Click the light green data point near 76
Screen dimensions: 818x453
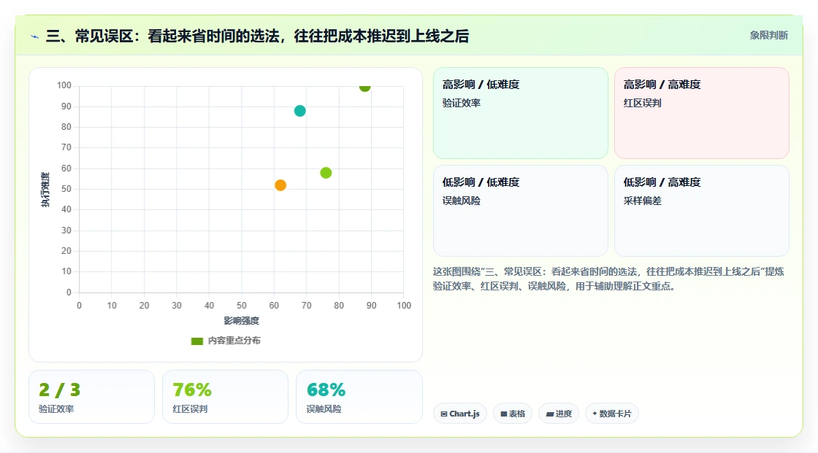(x=326, y=173)
